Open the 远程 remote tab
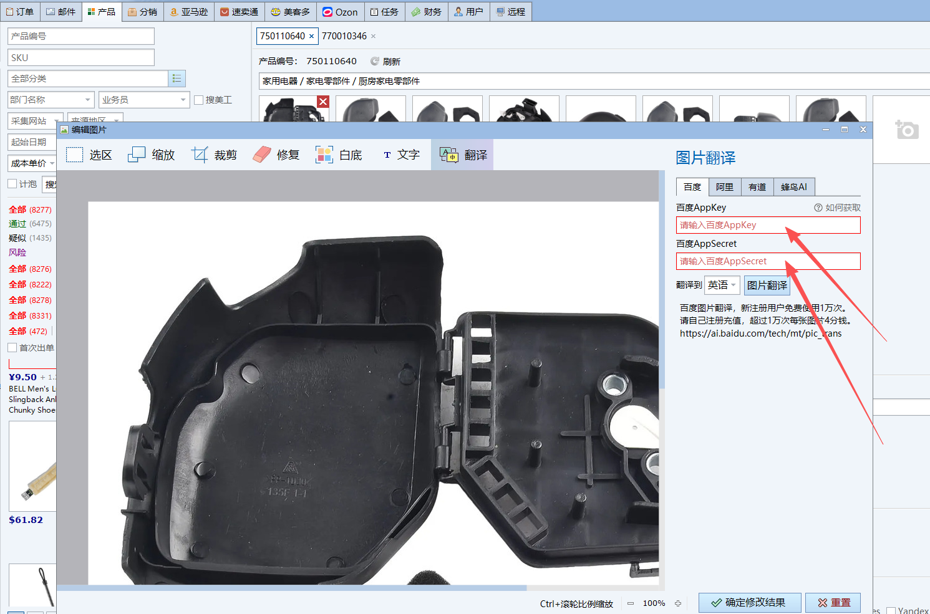930x614 pixels. click(511, 12)
